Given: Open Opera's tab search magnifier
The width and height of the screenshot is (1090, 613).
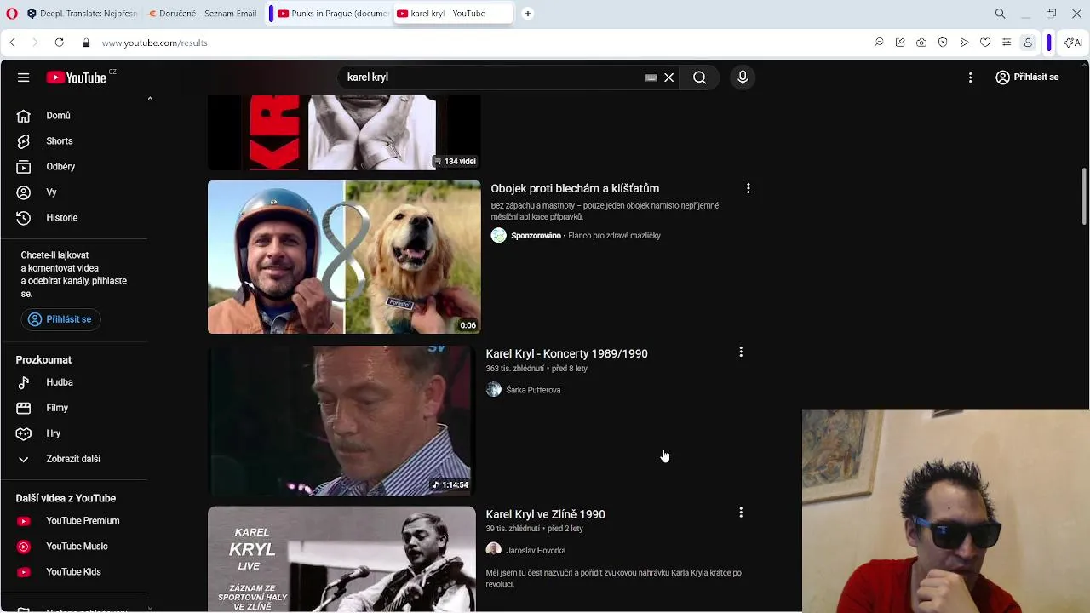Looking at the screenshot, I should [x=1001, y=14].
